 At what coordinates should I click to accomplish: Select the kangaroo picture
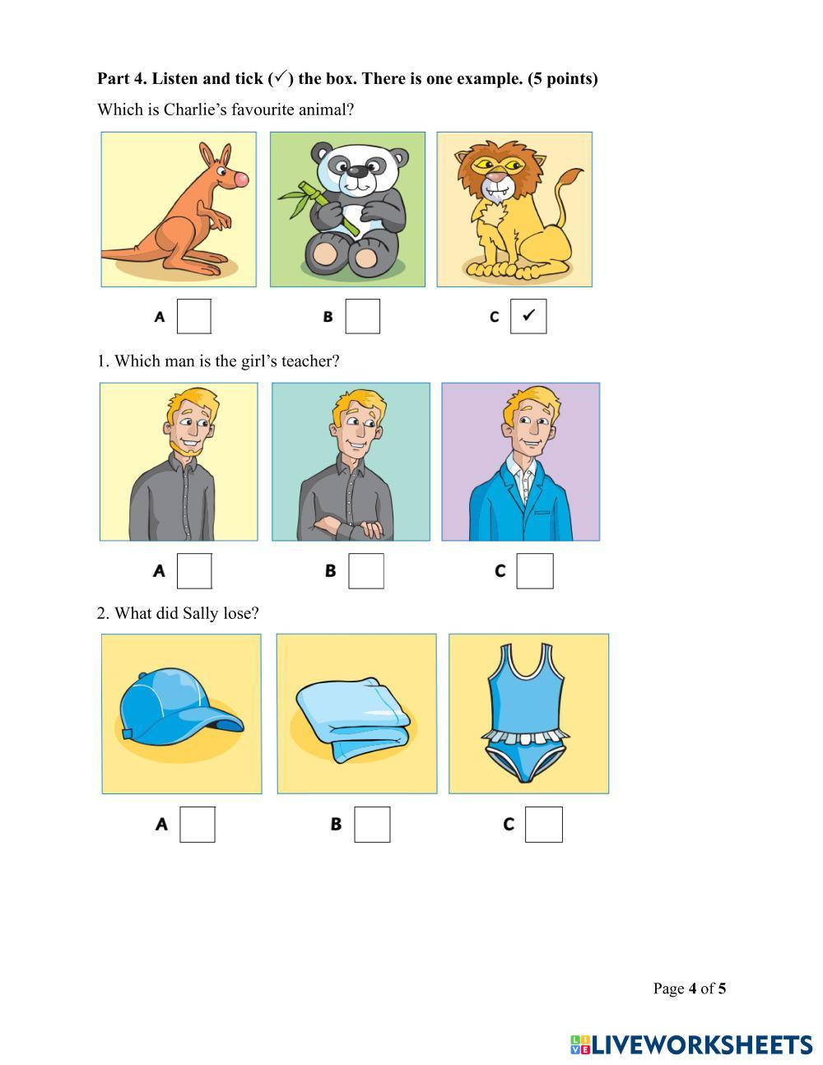pyautogui.click(x=179, y=209)
